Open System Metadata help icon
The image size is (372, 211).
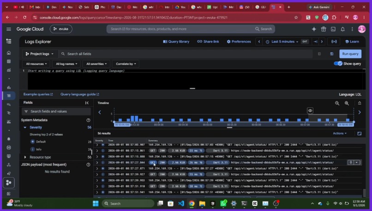[88, 120]
